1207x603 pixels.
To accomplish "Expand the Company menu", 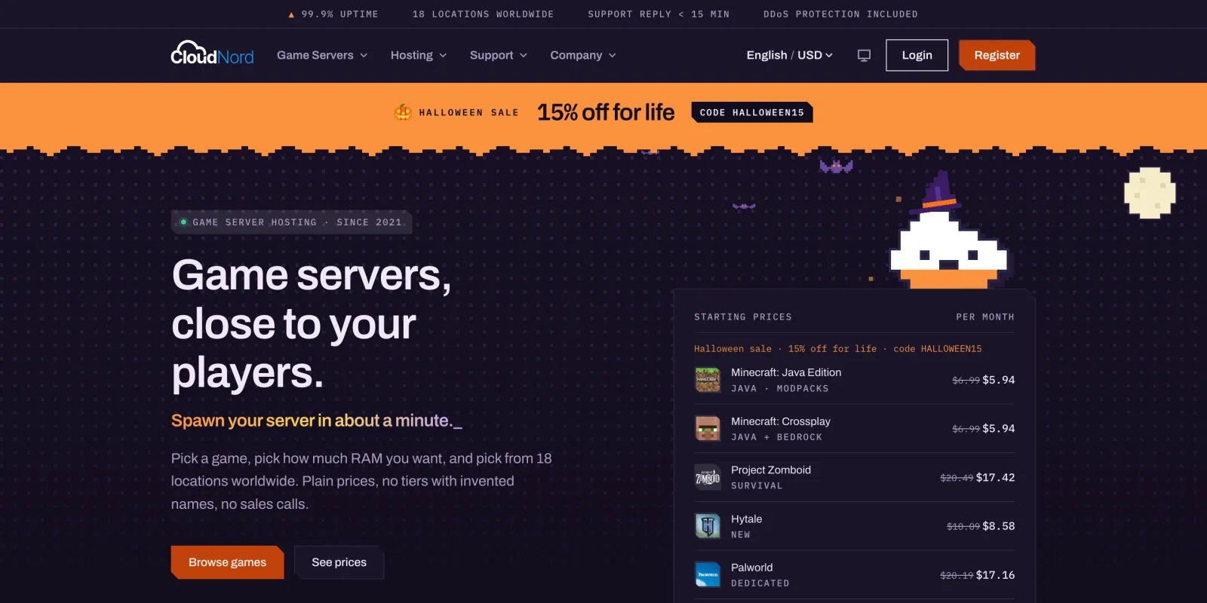I will [583, 55].
